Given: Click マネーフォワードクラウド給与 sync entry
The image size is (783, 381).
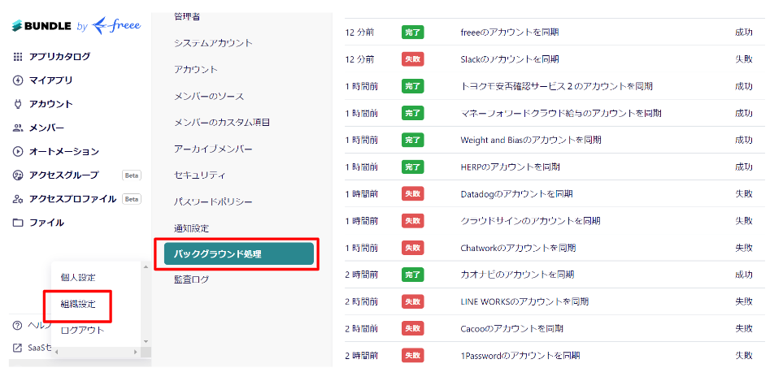Looking at the screenshot, I should pos(561,113).
